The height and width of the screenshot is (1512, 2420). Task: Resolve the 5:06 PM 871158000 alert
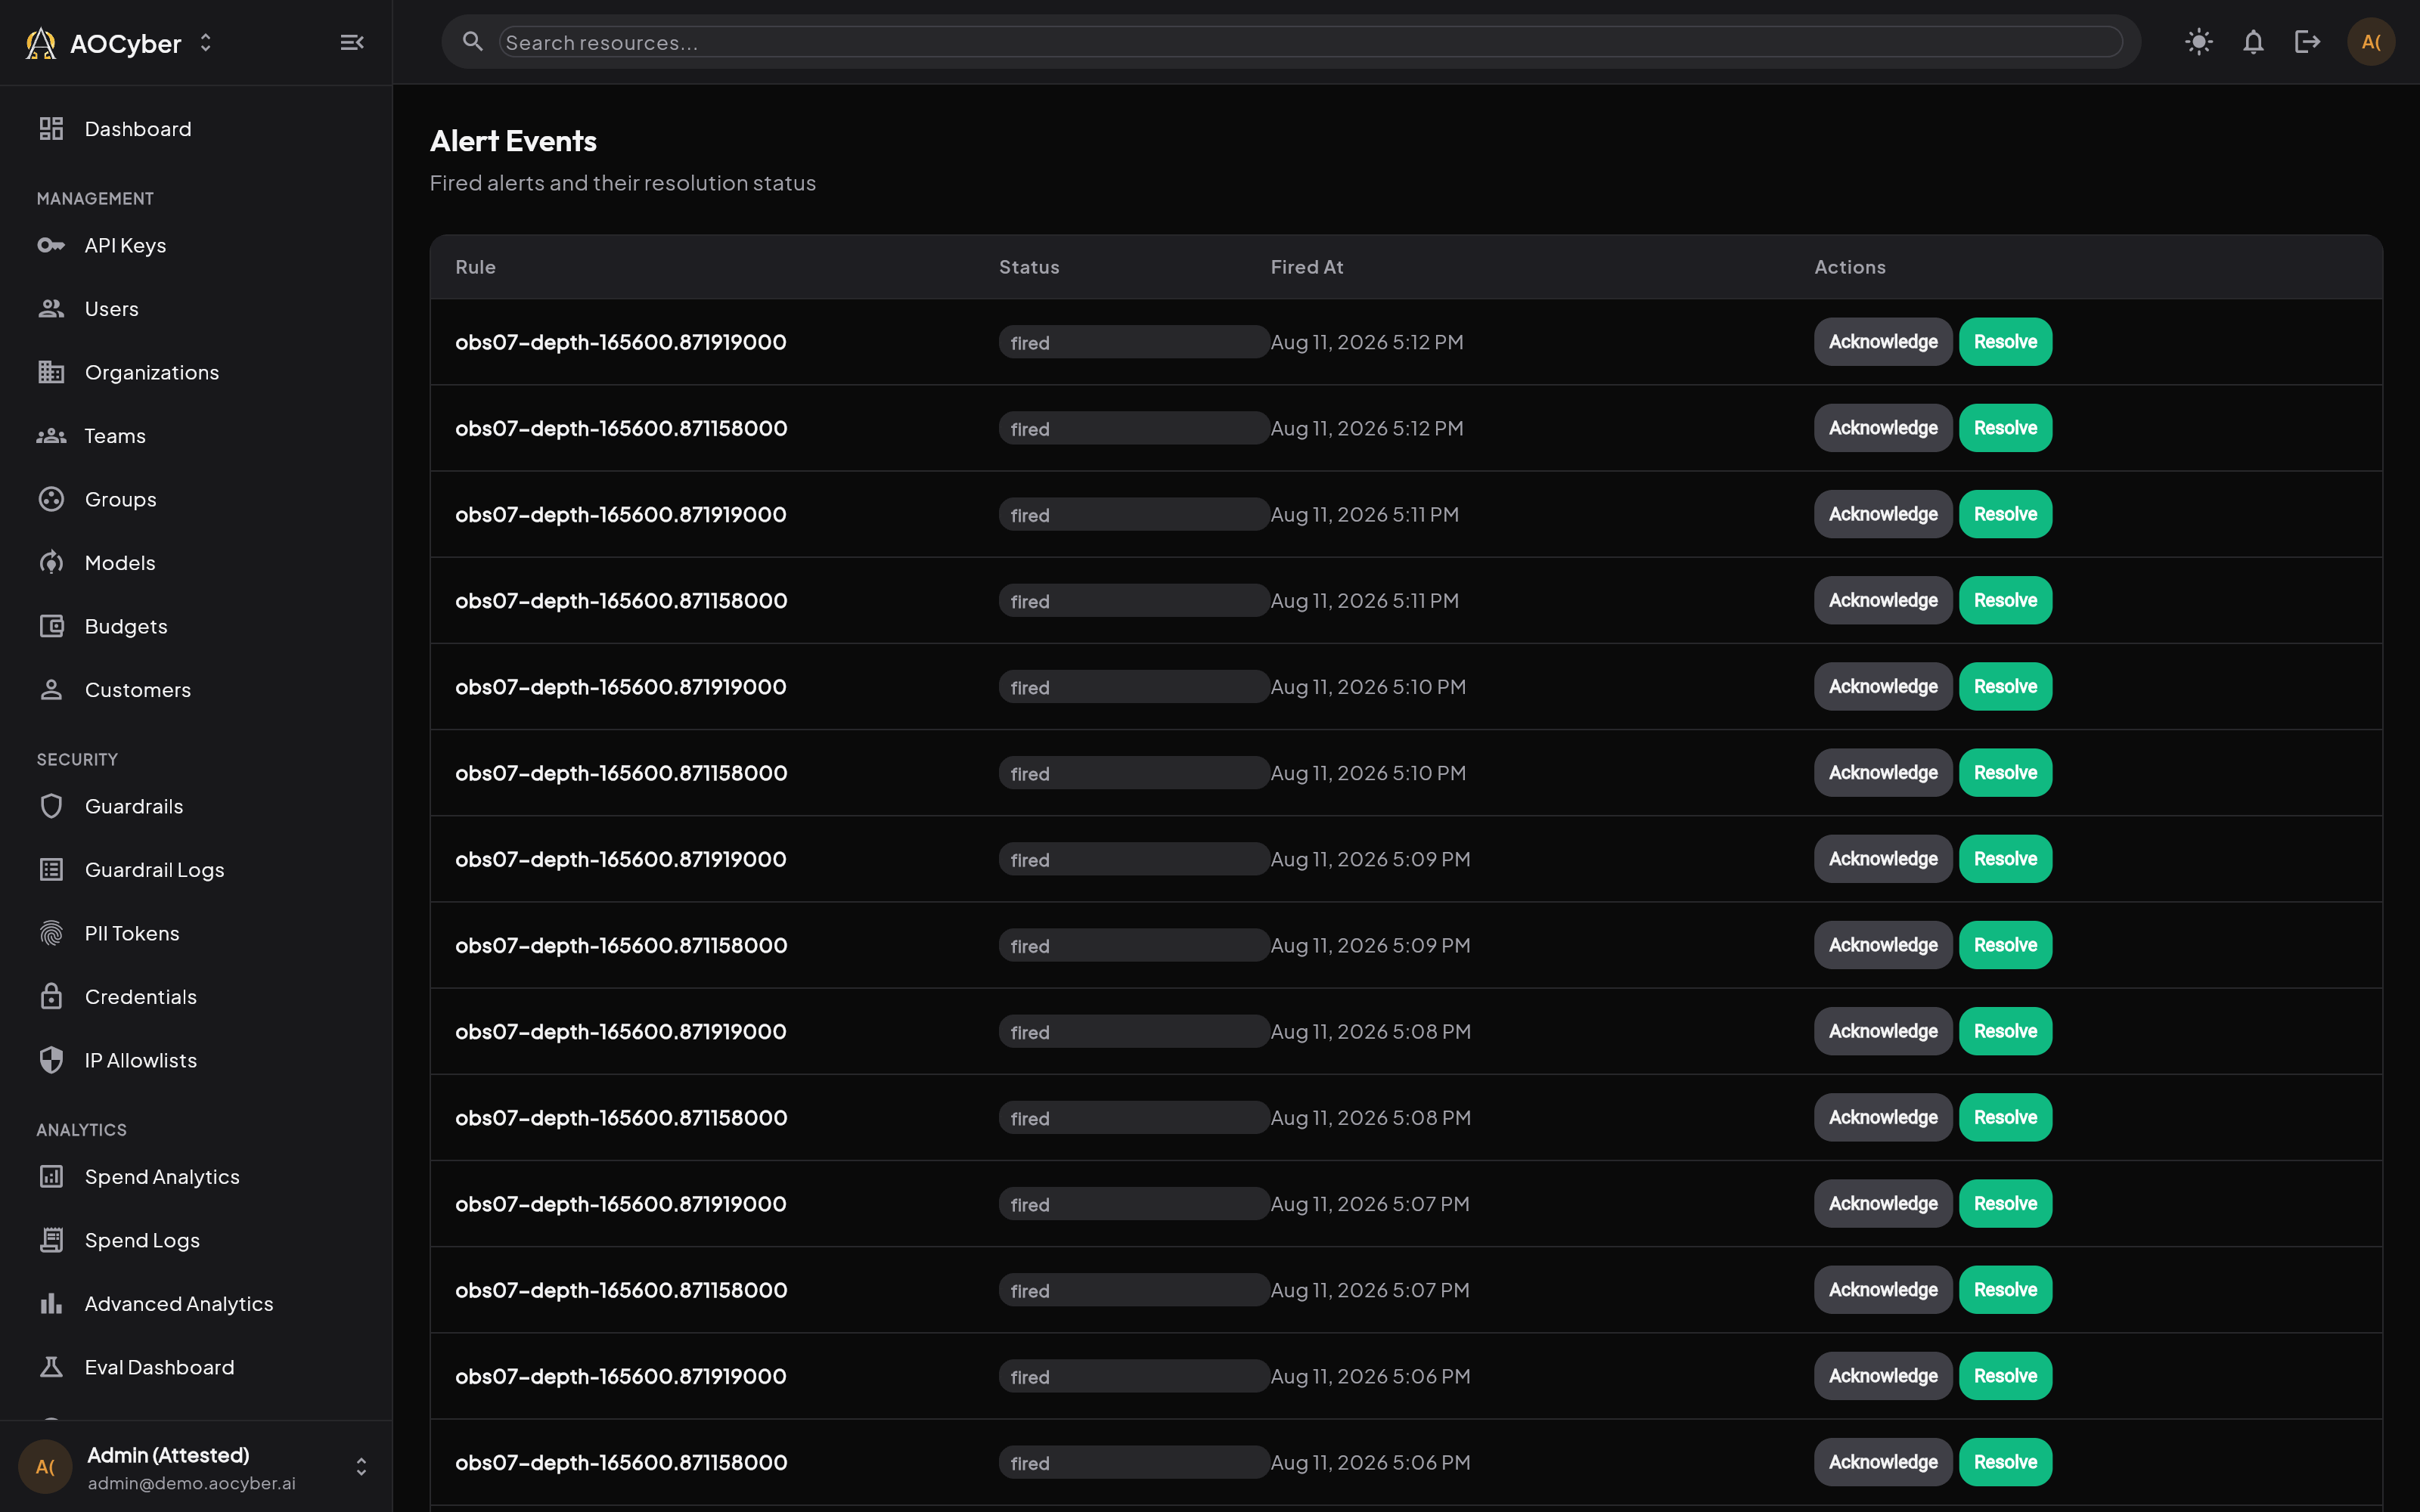point(2005,1462)
